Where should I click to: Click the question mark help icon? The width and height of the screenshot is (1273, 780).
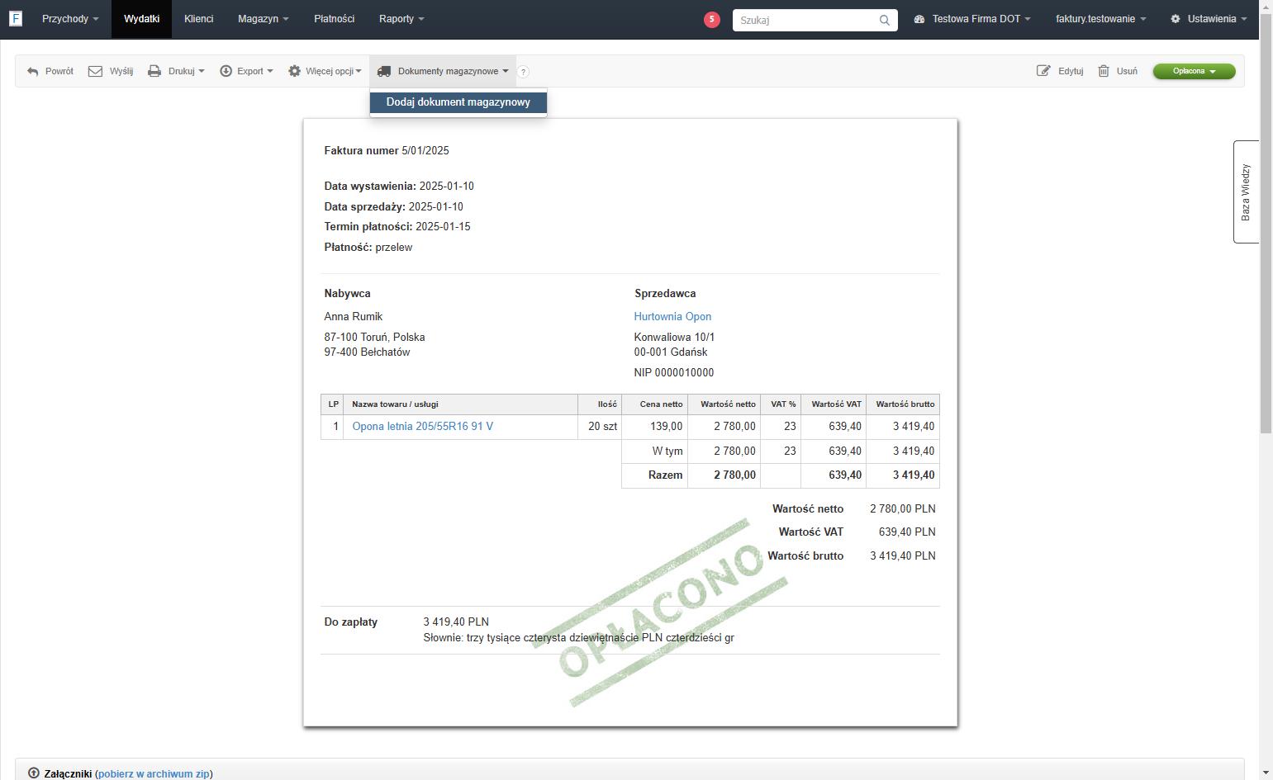pyautogui.click(x=523, y=72)
